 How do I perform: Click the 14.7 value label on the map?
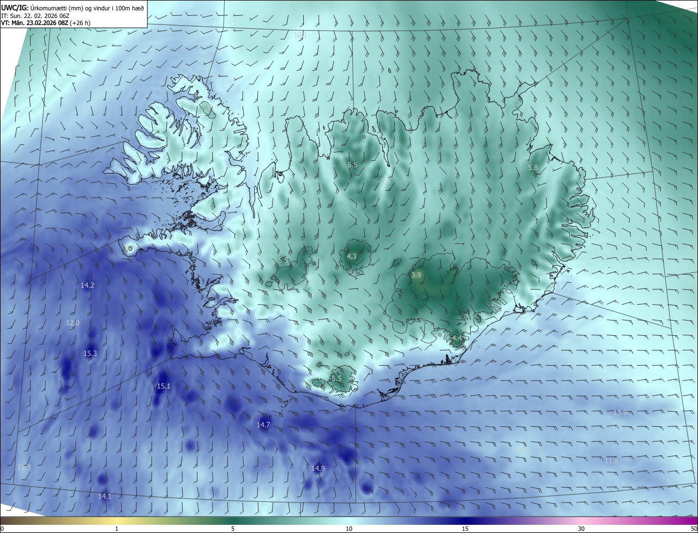[263, 424]
